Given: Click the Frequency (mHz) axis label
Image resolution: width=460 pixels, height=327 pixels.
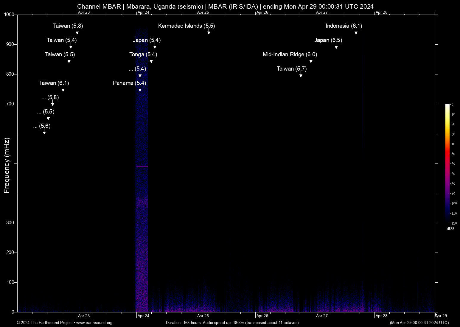Looking at the screenshot, I should [7, 165].
